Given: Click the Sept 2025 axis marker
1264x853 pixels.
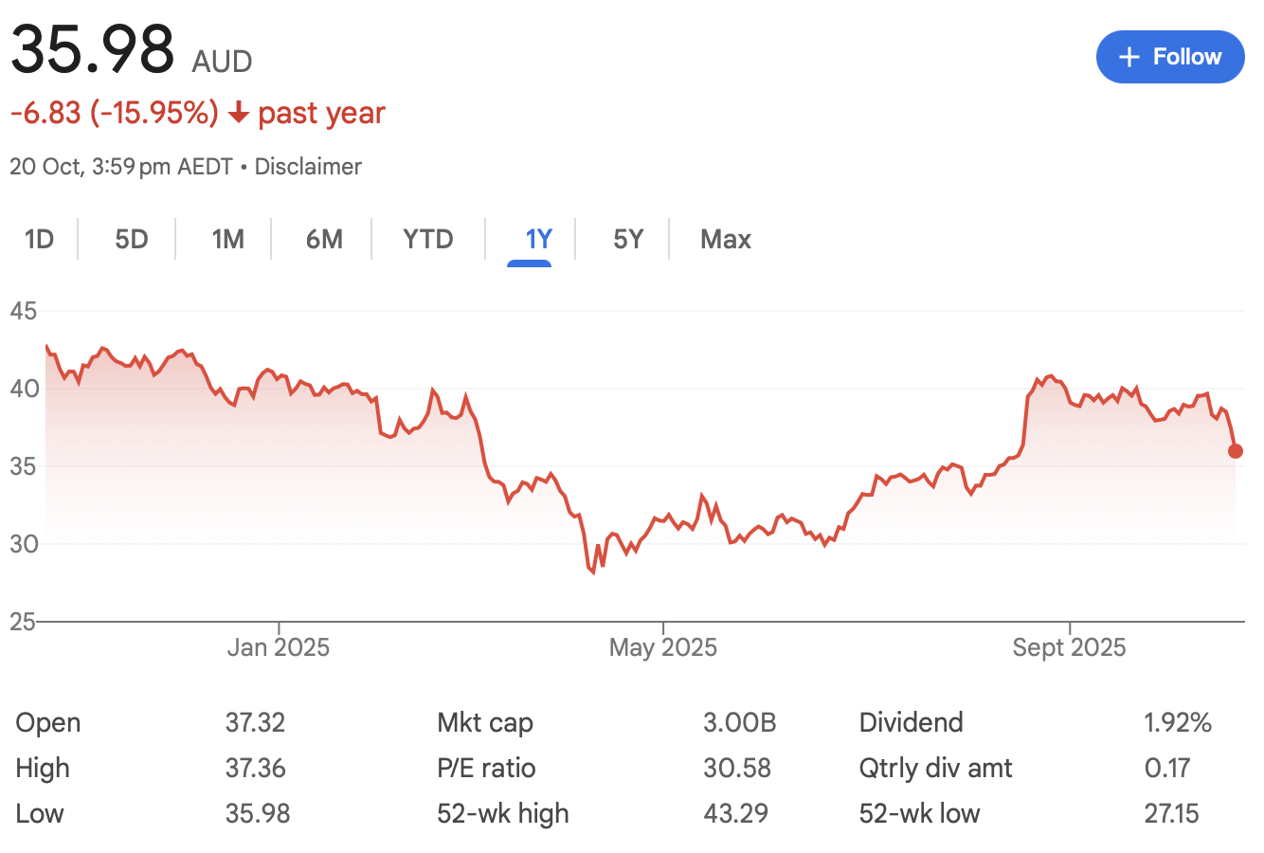Looking at the screenshot, I should click(x=1069, y=647).
